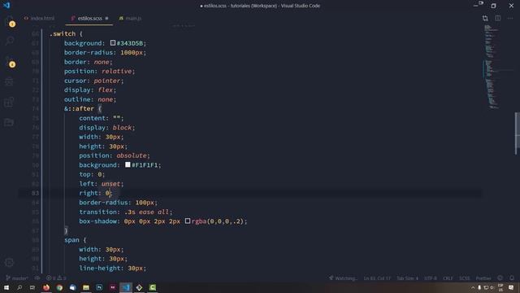520x293 pixels.
Task: Expand the system tray hidden icons chevron
Action: (x=473, y=287)
